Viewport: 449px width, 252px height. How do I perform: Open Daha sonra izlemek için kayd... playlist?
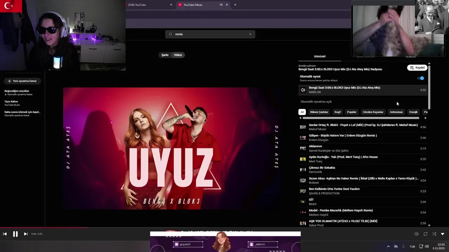tap(22, 113)
